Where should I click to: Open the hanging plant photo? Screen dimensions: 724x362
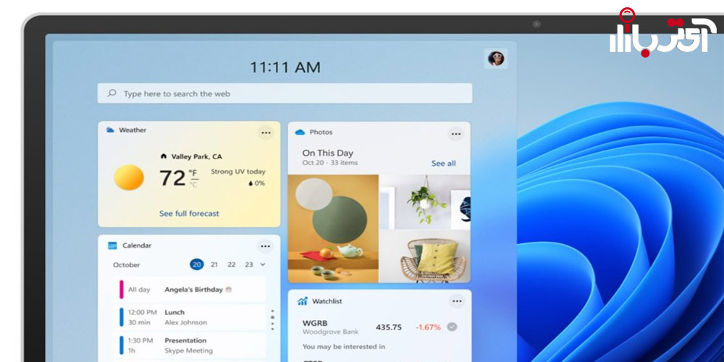(425, 202)
